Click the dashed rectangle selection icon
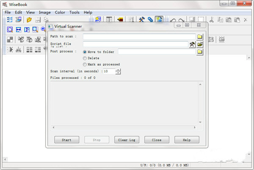 pyautogui.click(x=201, y=19)
